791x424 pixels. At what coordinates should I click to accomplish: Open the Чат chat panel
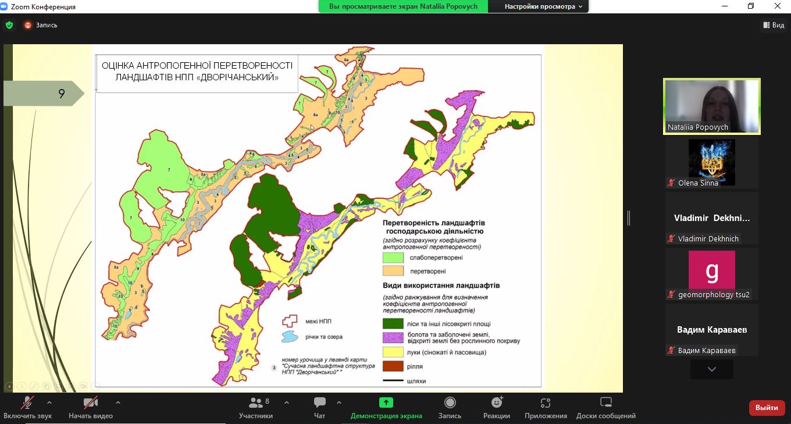pyautogui.click(x=319, y=402)
